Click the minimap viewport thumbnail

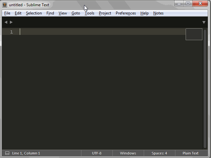[194, 34]
